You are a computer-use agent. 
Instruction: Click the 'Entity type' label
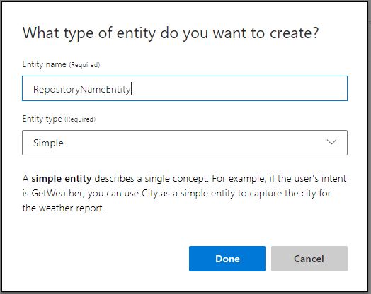[42, 119]
